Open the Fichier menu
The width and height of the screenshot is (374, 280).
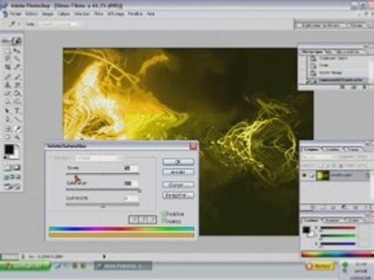pyautogui.click(x=16, y=14)
